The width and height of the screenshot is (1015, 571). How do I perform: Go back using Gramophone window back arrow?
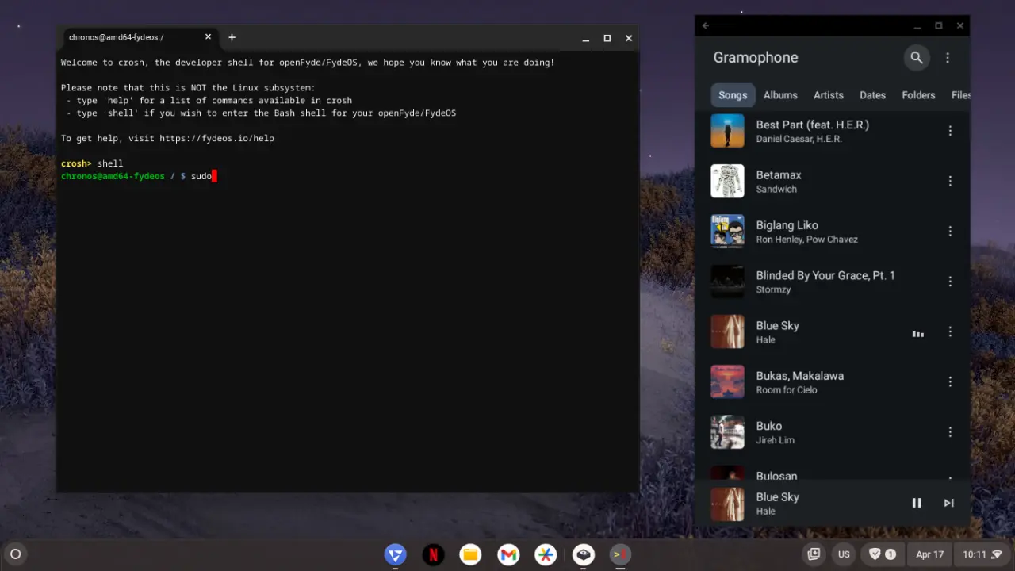tap(706, 25)
